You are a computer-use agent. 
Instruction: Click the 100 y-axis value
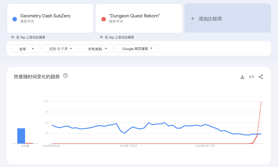[46, 101]
